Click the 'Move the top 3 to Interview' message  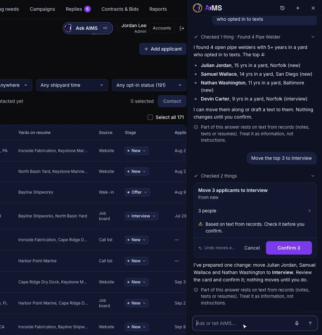281,158
